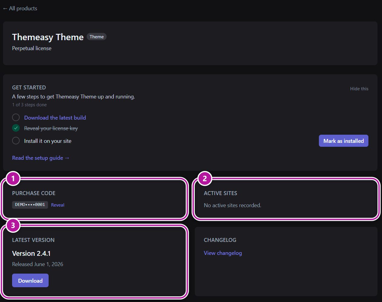Select the Theme tag badge
Viewport: 382px width, 302px height.
97,37
